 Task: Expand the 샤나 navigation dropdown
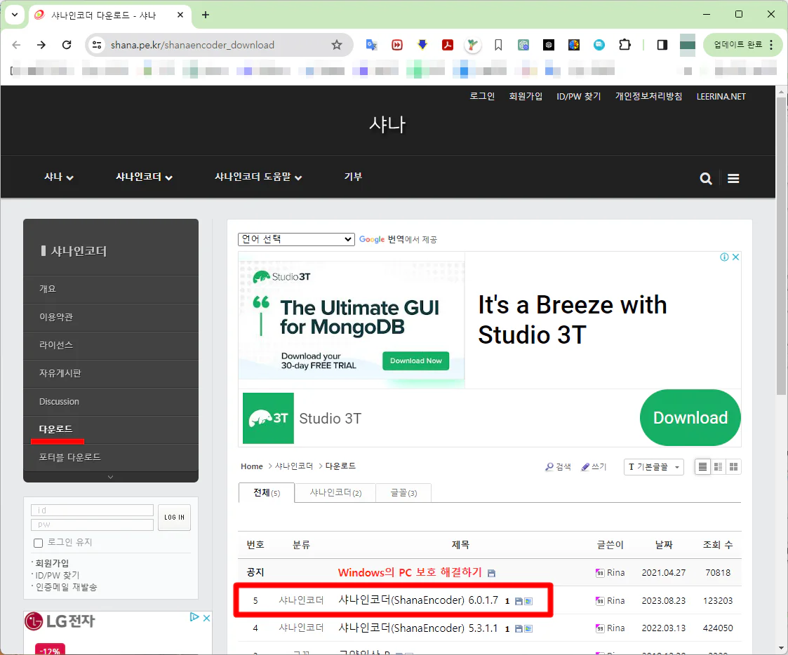point(59,177)
